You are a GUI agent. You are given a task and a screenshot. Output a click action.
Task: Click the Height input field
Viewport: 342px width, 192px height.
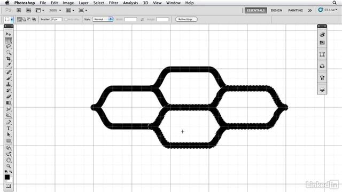coord(162,19)
